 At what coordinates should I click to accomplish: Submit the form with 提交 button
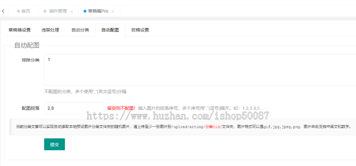tap(55, 144)
